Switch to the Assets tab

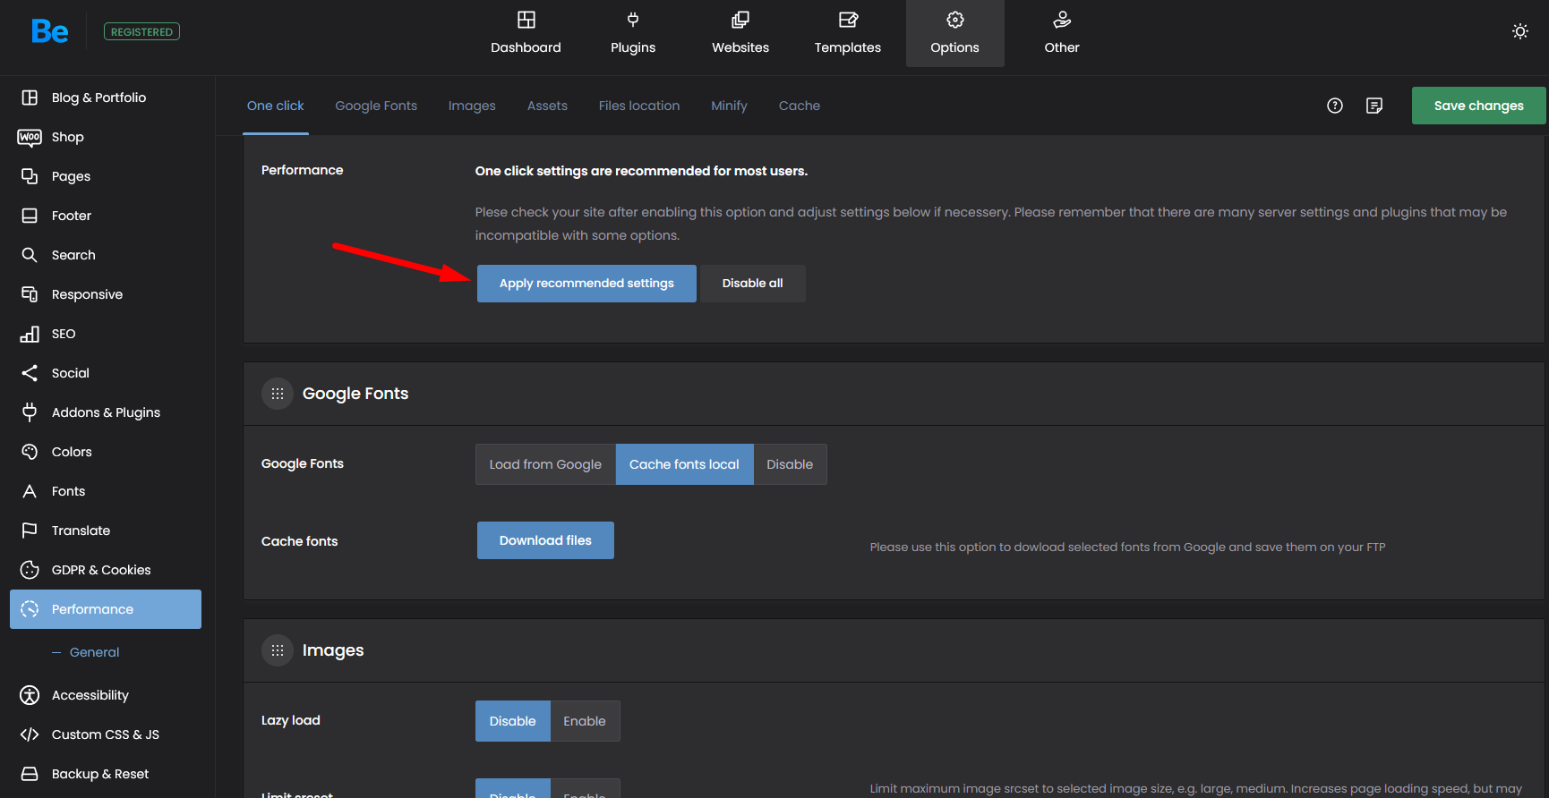pos(547,106)
